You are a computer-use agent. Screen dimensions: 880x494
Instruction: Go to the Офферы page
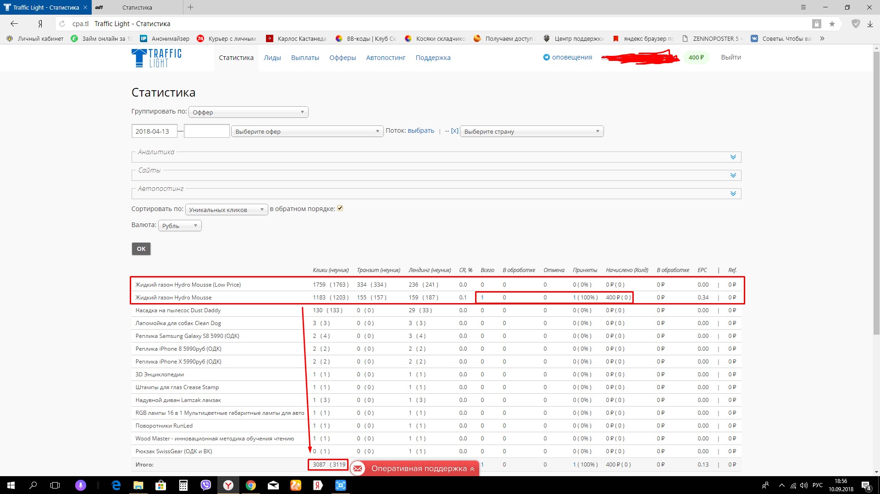[x=343, y=58]
